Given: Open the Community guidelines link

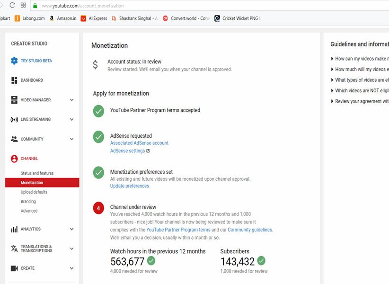Looking at the screenshot, I should tap(250, 230).
